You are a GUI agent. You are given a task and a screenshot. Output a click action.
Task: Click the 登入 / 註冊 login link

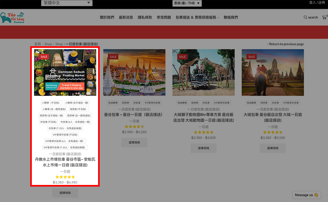coord(317,3)
